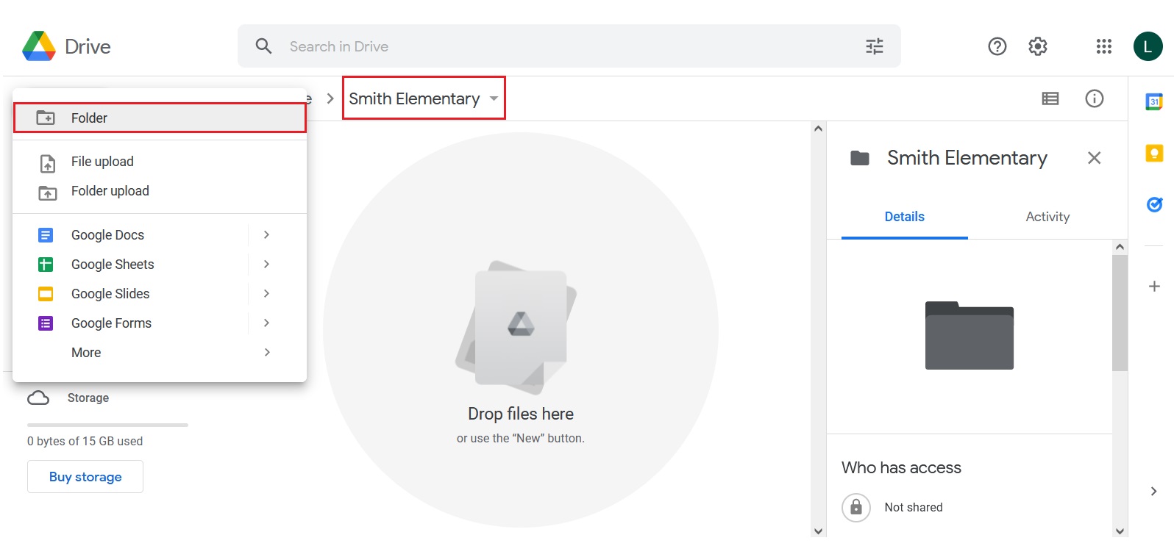Select Folder menu entry

[160, 118]
